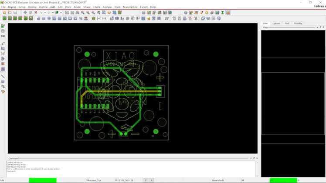The width and height of the screenshot is (326, 183).
Task: Click the General edit mode label
Action: pyautogui.click(x=218, y=180)
